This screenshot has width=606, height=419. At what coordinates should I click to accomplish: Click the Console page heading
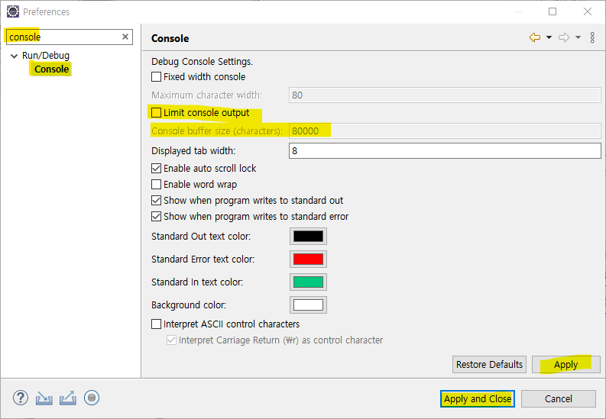(170, 38)
